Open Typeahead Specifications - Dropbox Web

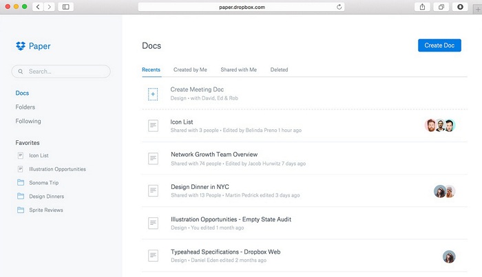point(226,252)
